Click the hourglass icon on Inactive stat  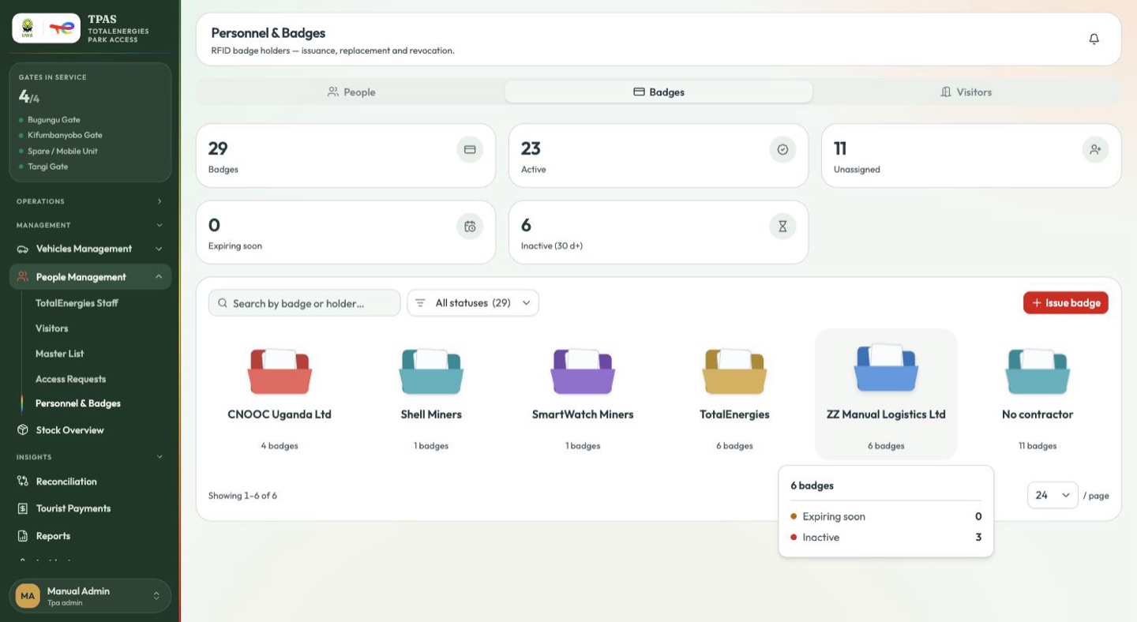click(782, 227)
